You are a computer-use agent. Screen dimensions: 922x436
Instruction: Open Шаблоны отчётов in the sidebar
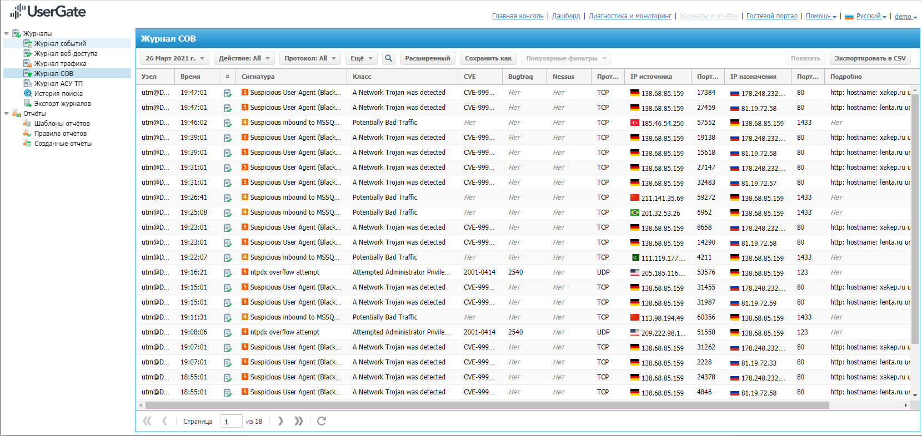pos(62,124)
